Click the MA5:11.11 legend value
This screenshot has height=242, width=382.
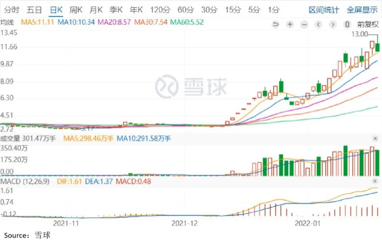pos(37,22)
